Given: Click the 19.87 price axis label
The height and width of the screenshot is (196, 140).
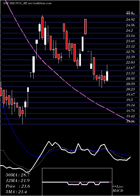Looking at the screenshot, I should coord(130,95).
